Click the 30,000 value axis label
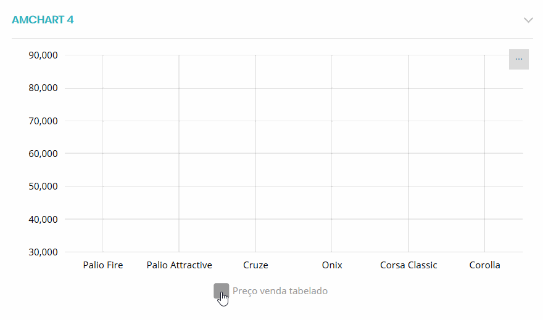Screen dimensions: 543x320 click(43, 252)
